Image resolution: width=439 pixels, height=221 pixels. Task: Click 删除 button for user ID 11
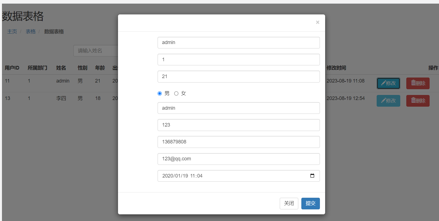[x=418, y=83]
